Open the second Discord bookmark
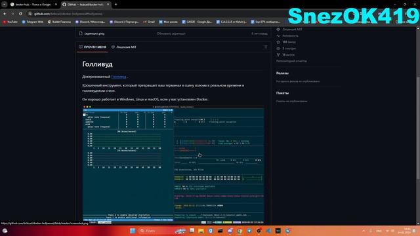This screenshot has width=420, height=236. [x=124, y=22]
